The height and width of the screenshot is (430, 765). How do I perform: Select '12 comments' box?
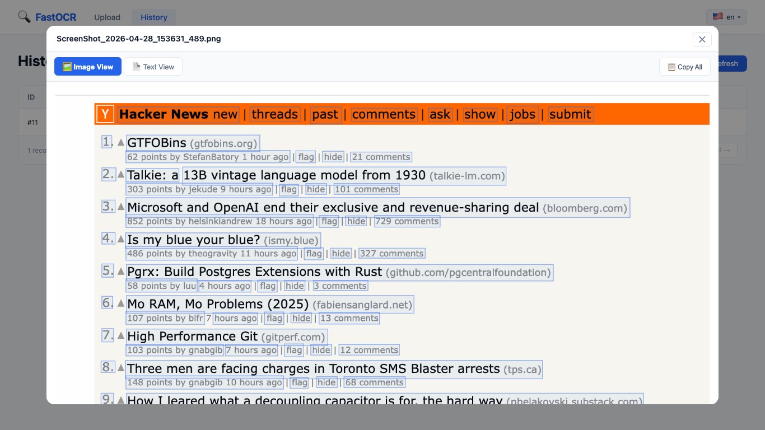click(x=369, y=350)
